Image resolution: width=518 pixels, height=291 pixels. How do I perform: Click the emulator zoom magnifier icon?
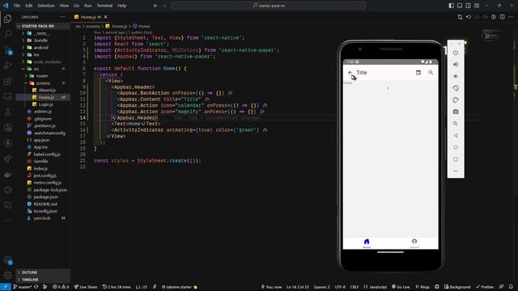(x=456, y=124)
